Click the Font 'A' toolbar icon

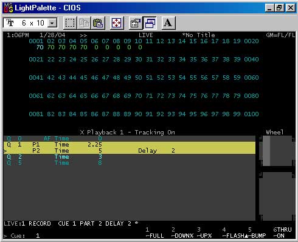pyautogui.click(x=168, y=23)
